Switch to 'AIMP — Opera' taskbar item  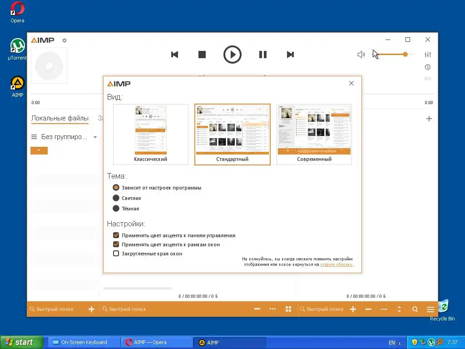point(157,342)
